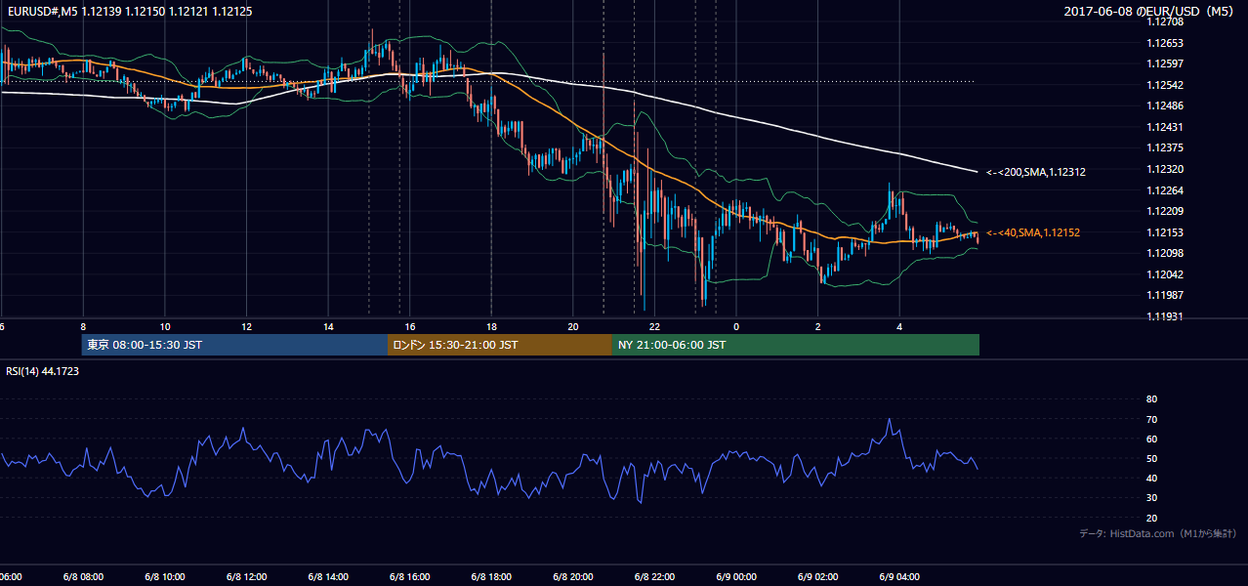Click price axis label 1.12209
This screenshot has width=1248, height=586.
point(1164,211)
